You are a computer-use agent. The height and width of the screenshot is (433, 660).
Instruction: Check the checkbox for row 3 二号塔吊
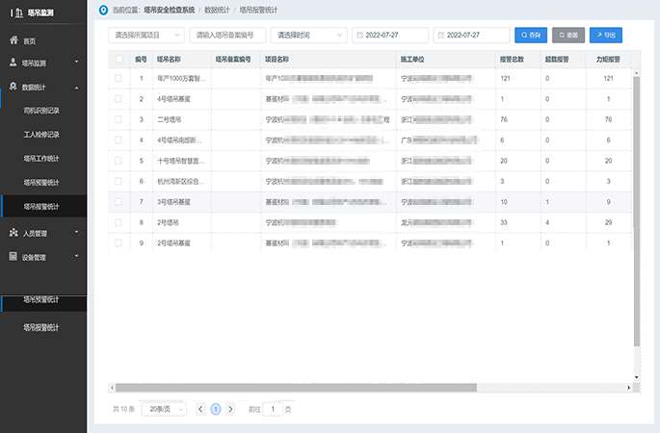pyautogui.click(x=119, y=119)
